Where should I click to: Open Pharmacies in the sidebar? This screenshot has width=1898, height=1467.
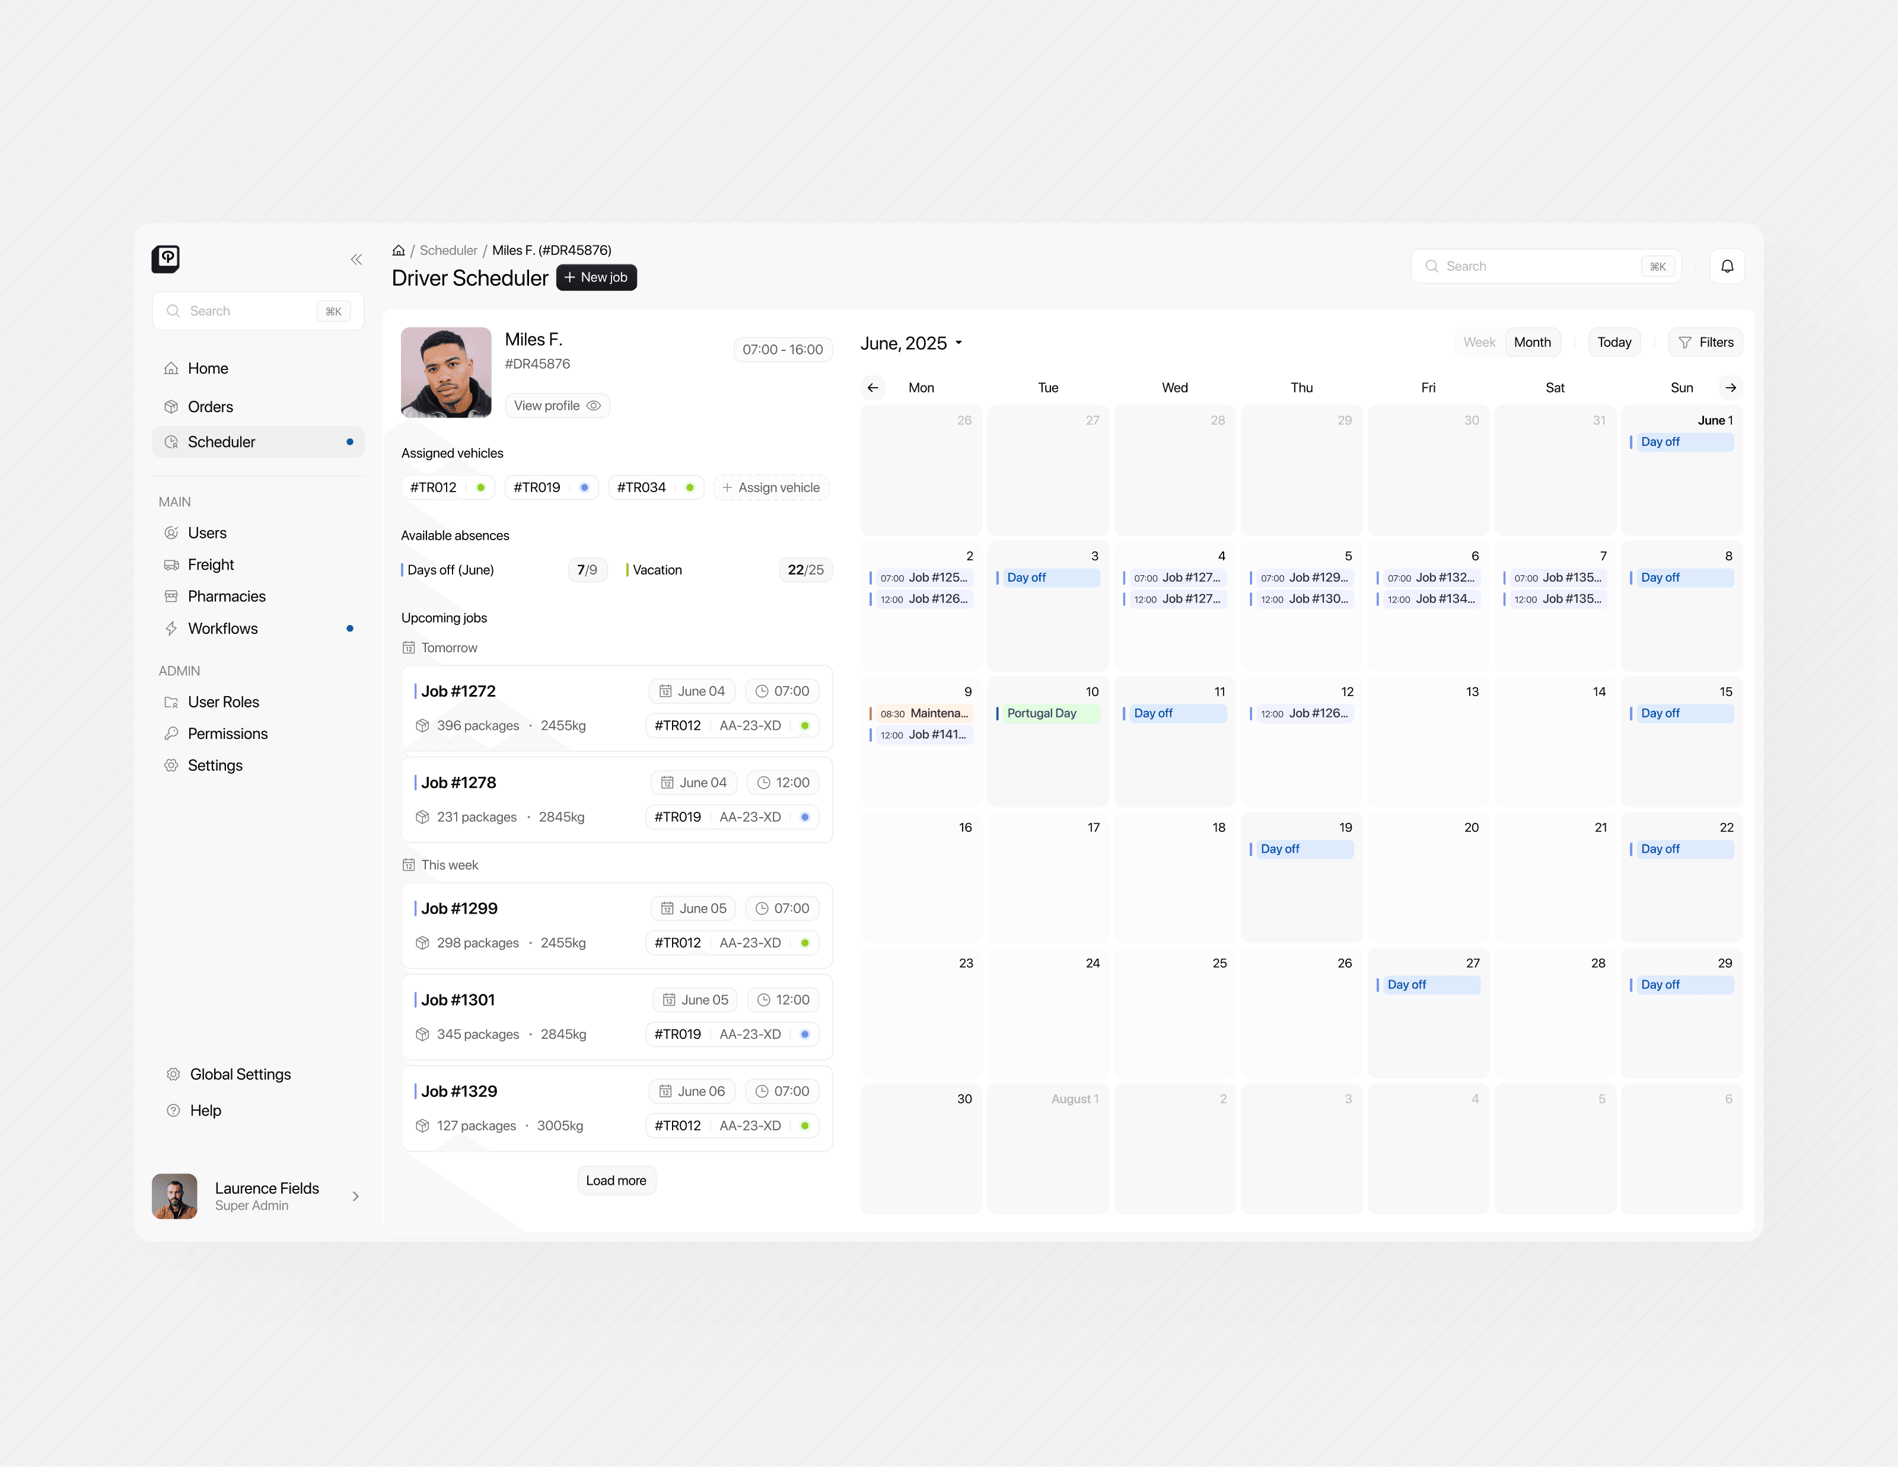(226, 596)
